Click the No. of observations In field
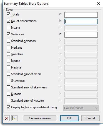Viewport: 103px width, 126px height. pos(81,22)
